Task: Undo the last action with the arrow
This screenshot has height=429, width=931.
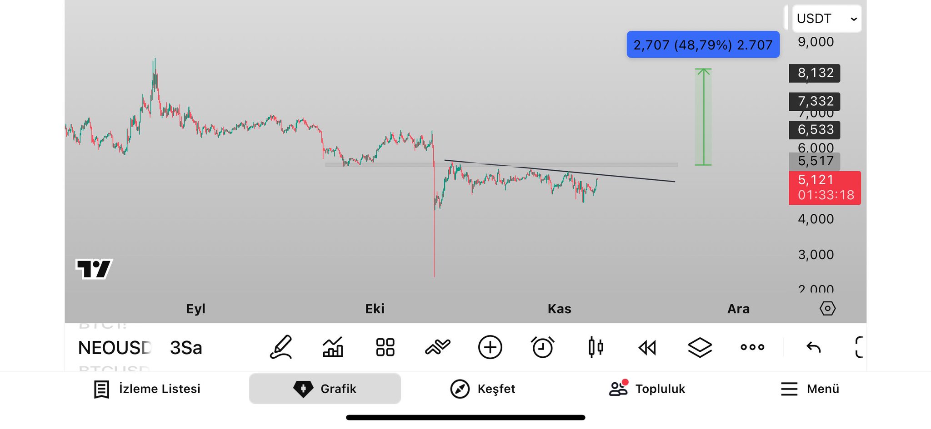Action: coord(813,348)
